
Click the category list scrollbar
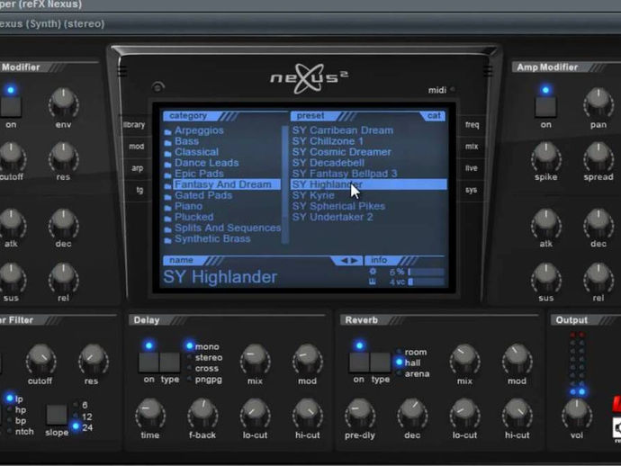(x=285, y=184)
